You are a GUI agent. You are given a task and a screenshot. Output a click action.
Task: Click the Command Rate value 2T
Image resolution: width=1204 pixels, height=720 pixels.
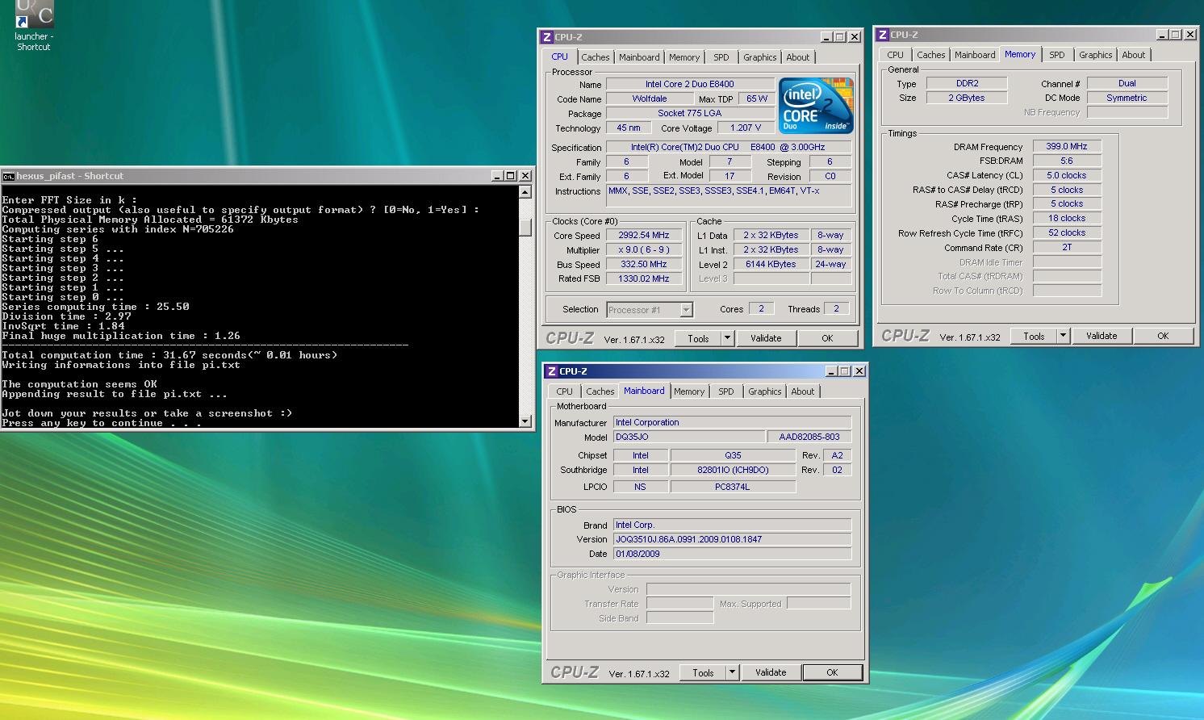point(1067,247)
